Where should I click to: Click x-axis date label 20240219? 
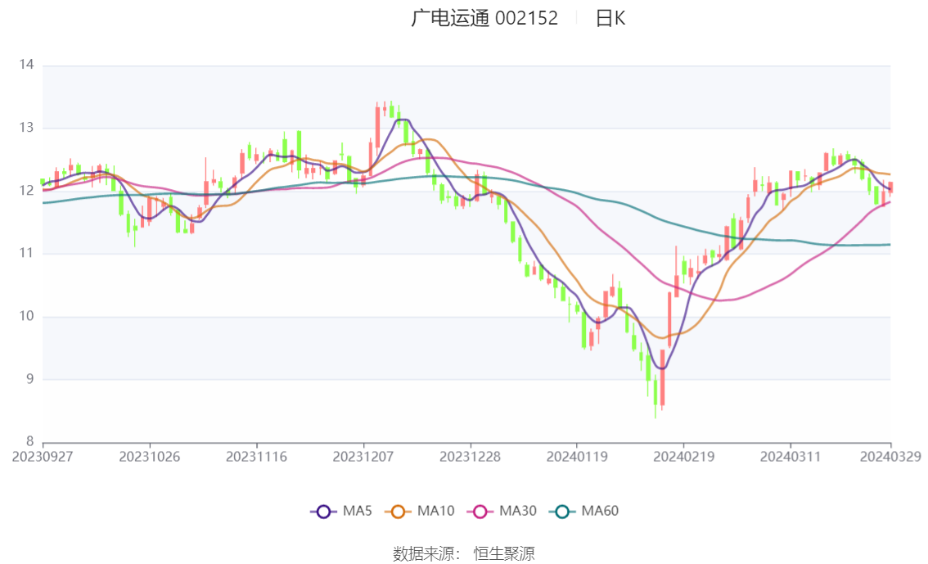683,457
